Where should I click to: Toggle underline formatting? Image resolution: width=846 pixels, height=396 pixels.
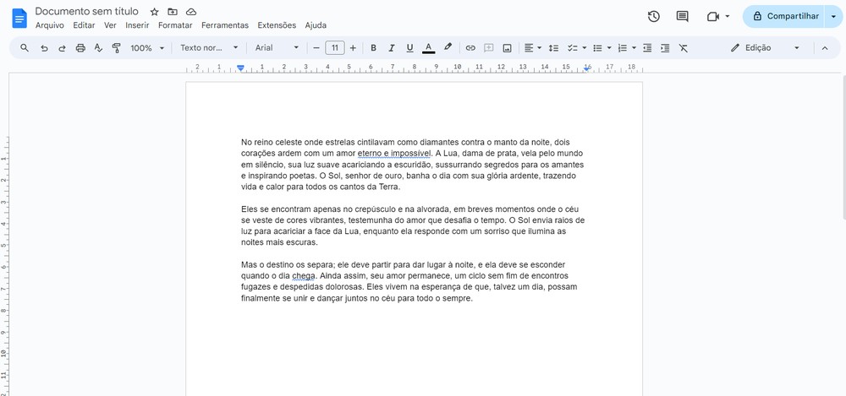410,48
